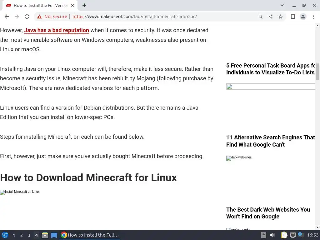Image resolution: width=320 pixels, height=240 pixels.
Task: Click the task board article broken thumbnail
Action: coord(271,87)
